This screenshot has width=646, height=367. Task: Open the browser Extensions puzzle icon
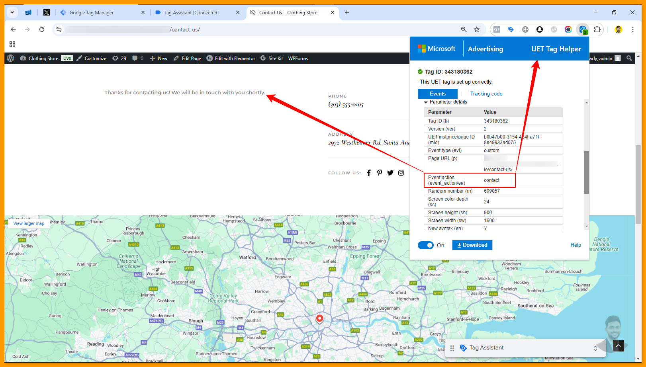(597, 29)
